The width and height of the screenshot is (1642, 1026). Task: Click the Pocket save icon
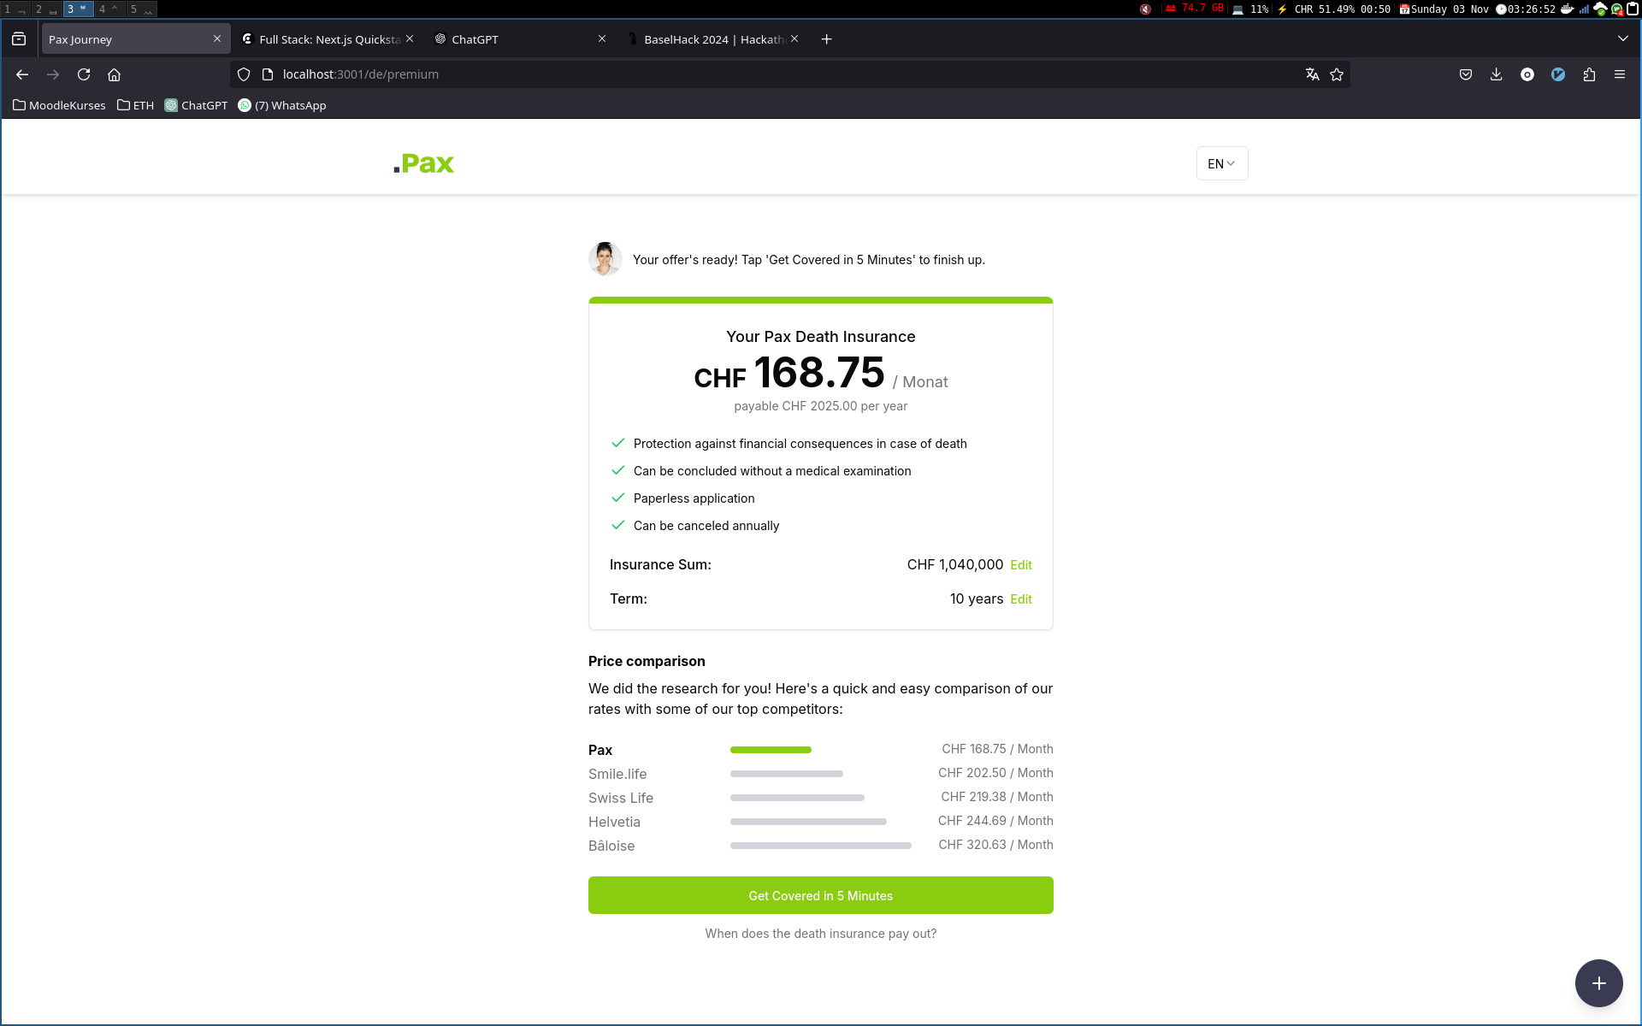(x=1466, y=74)
